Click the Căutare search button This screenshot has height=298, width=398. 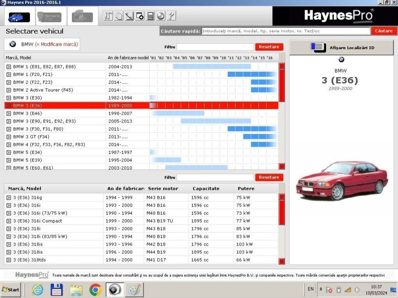(x=384, y=31)
